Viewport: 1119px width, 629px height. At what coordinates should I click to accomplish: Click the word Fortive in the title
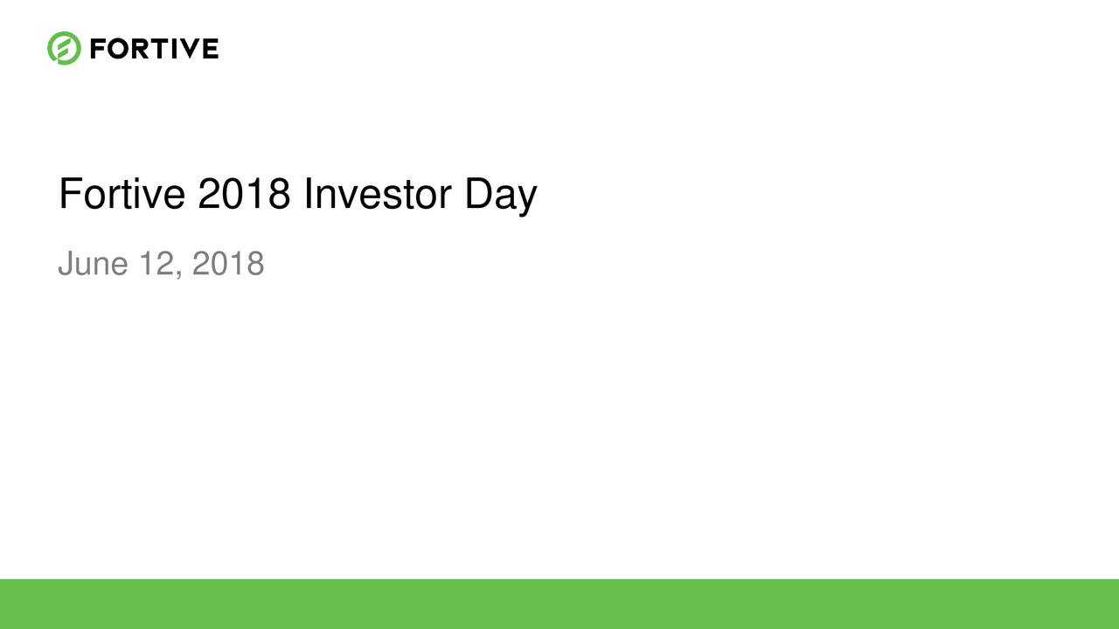pyautogui.click(x=122, y=194)
